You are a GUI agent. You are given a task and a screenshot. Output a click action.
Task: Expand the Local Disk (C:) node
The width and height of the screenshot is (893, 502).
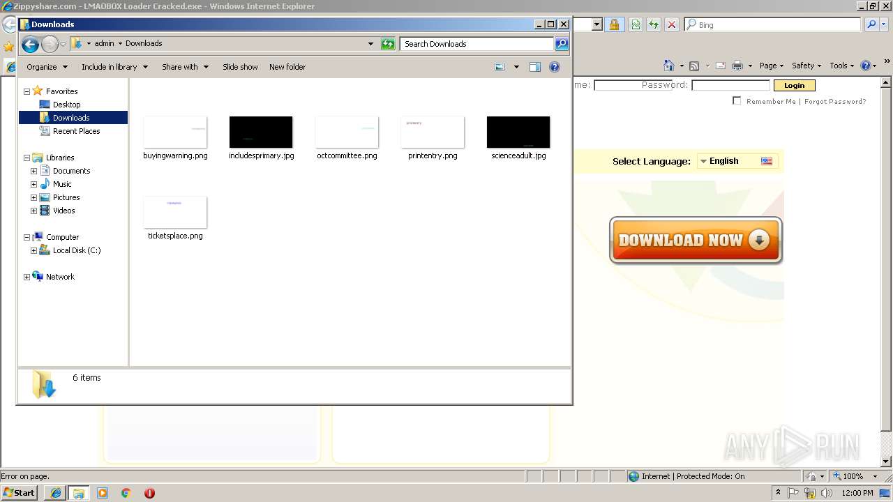coord(33,250)
